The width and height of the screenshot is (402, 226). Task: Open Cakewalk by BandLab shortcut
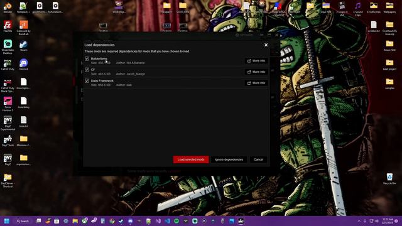[24, 28]
